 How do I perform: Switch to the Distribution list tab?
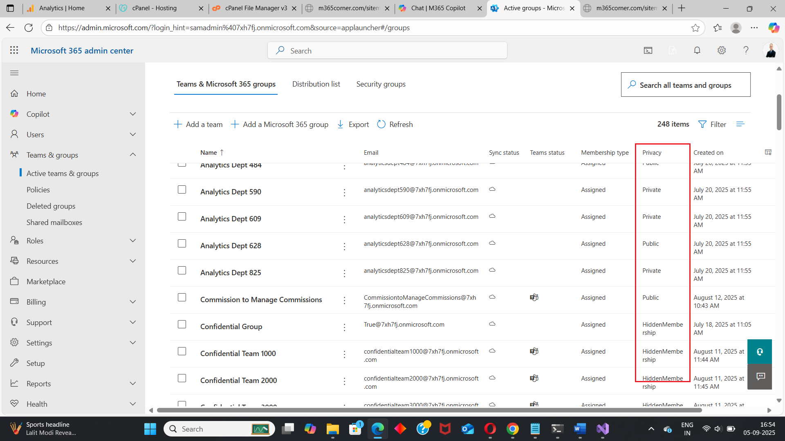(316, 84)
